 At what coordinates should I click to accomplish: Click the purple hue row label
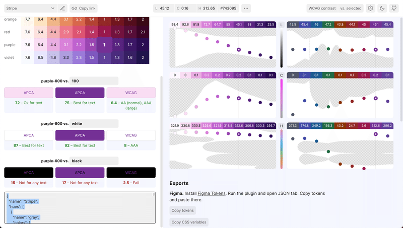coord(10,45)
